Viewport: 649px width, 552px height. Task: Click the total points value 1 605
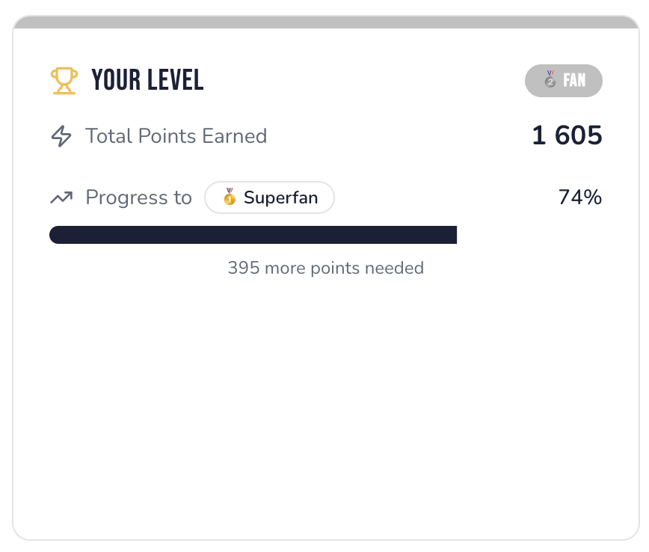(x=565, y=135)
